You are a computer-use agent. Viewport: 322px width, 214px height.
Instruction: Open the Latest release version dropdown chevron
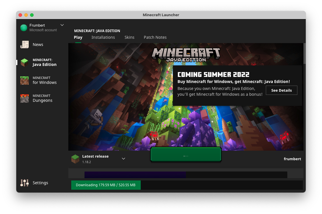[123, 158]
